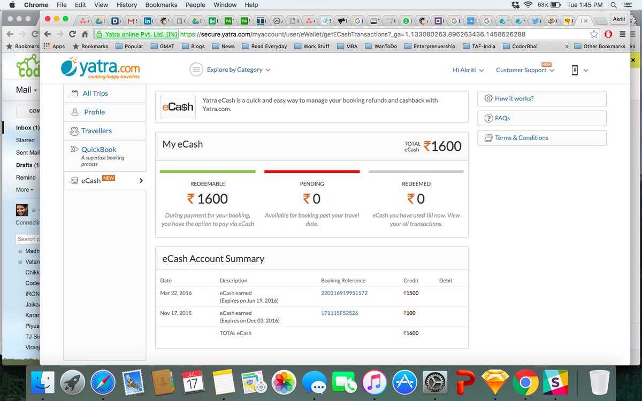
Task: Click Wi-Fi icon in menu bar
Action: coord(528,5)
